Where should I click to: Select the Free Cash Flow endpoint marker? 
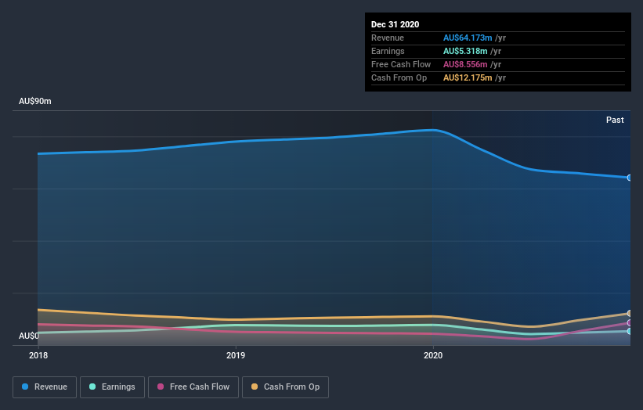(x=629, y=322)
